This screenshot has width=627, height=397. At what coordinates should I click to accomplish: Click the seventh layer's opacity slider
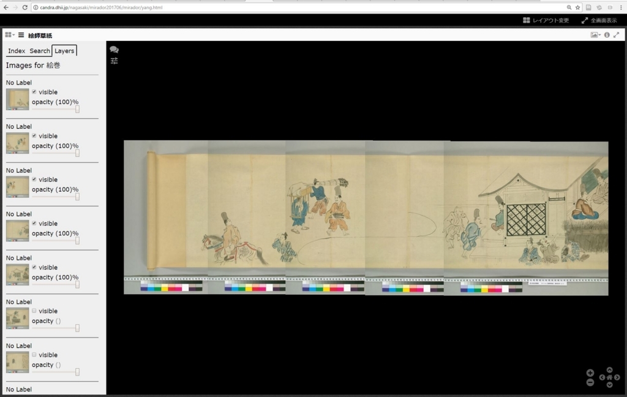[56, 372]
